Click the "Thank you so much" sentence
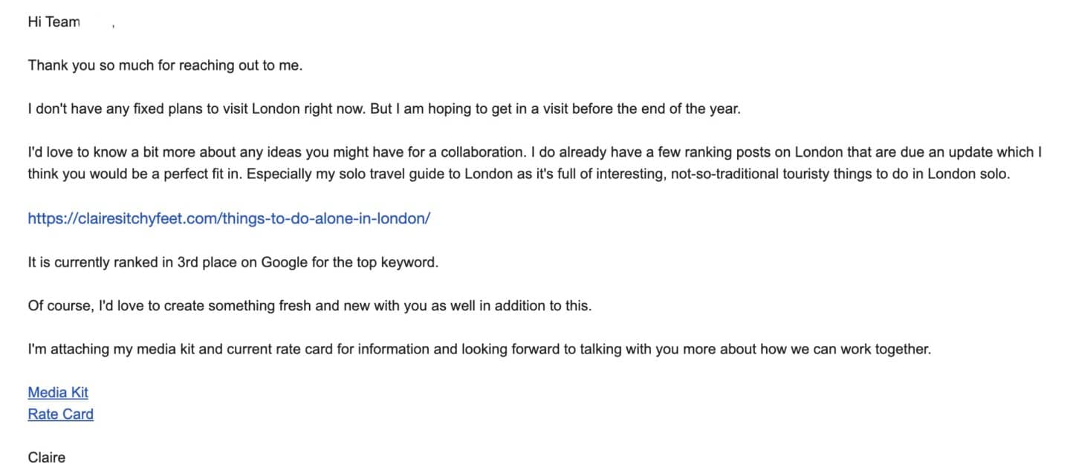This screenshot has height=473, width=1070. (165, 65)
